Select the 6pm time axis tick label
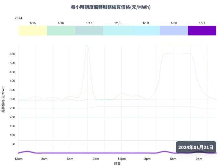 (x=173, y=159)
